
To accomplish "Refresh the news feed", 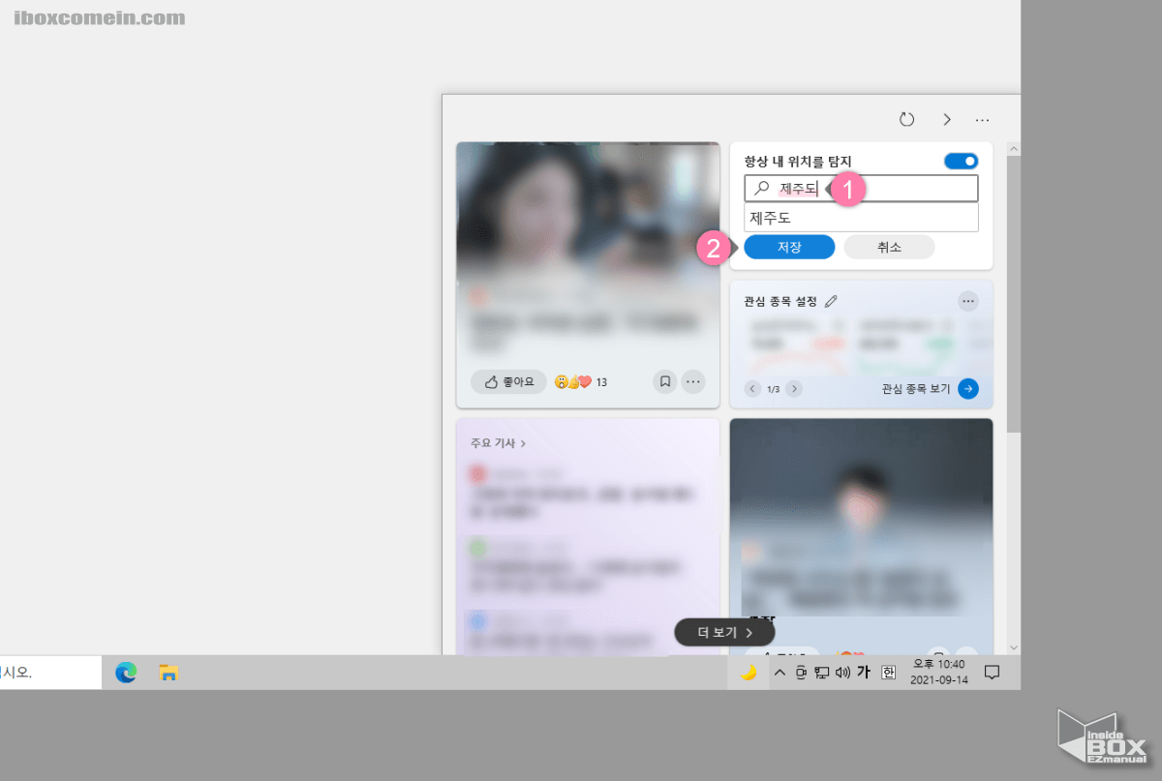I will [906, 119].
